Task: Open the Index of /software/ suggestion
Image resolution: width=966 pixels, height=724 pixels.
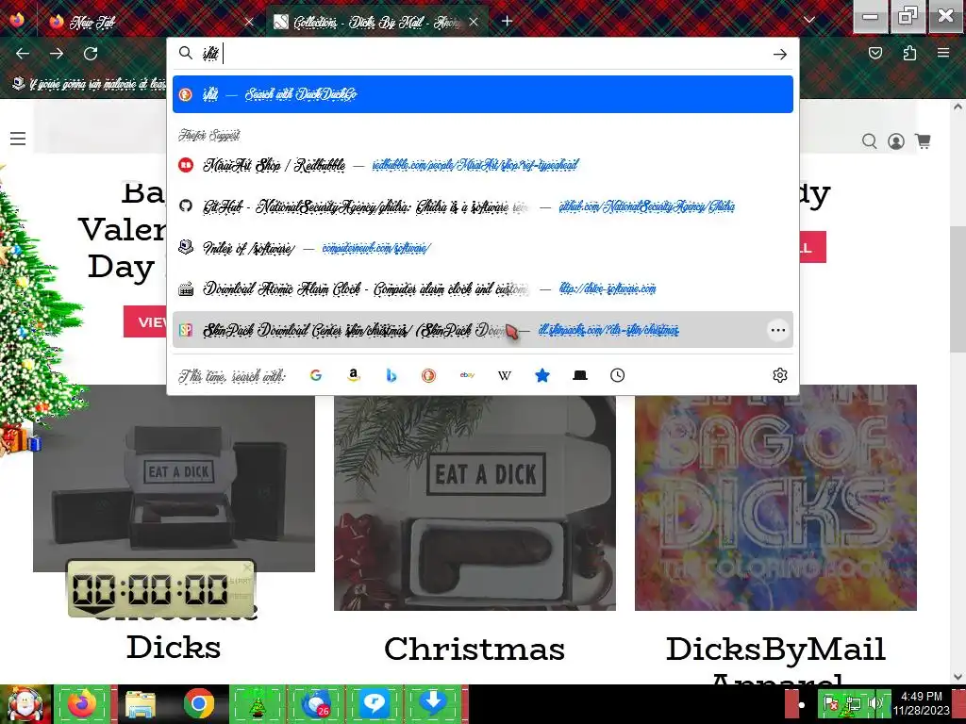Action: coord(482,248)
